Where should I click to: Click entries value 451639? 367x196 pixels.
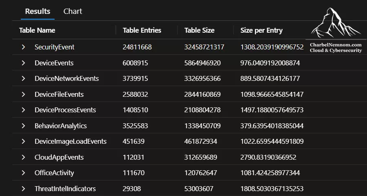click(134, 141)
